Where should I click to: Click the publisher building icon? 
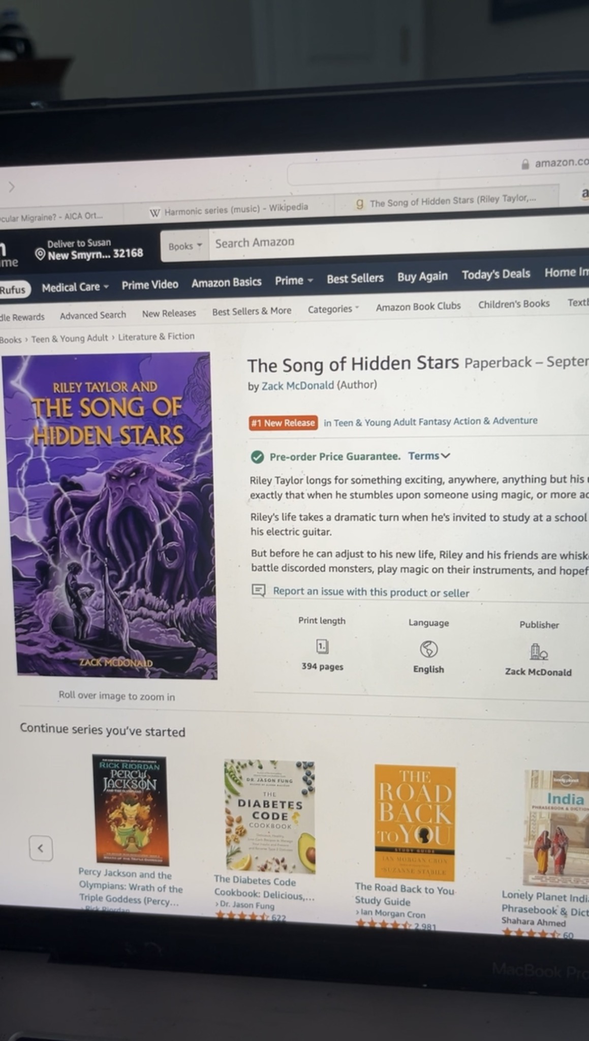pyautogui.click(x=538, y=651)
